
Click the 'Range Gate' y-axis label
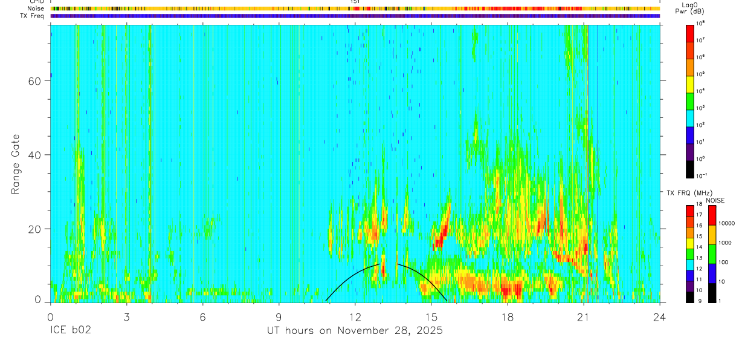[x=16, y=163]
